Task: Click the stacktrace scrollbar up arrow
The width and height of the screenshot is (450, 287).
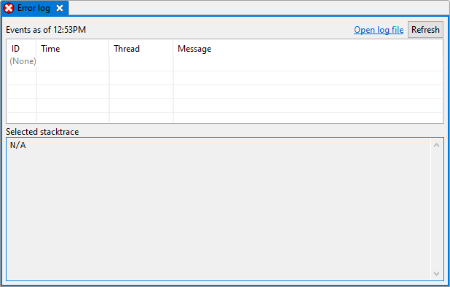Action: point(436,145)
